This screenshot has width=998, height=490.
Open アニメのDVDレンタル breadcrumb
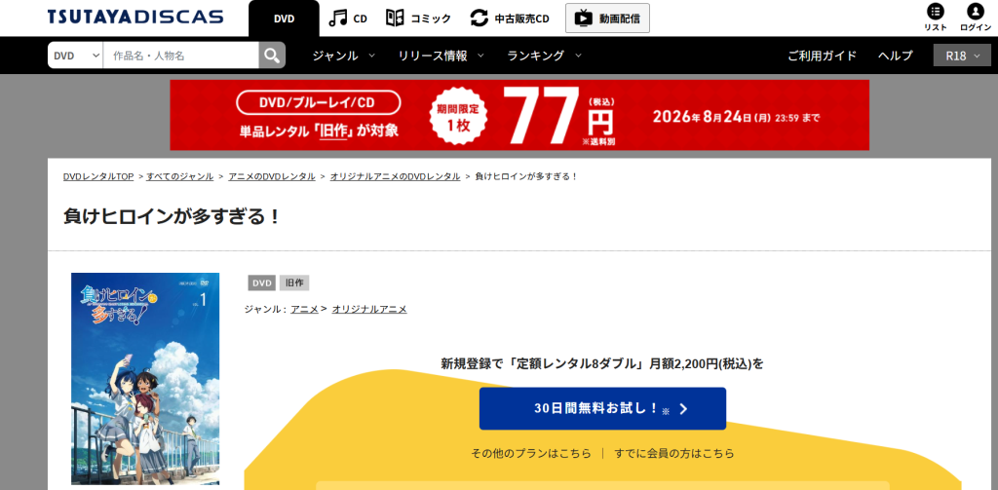tap(272, 176)
